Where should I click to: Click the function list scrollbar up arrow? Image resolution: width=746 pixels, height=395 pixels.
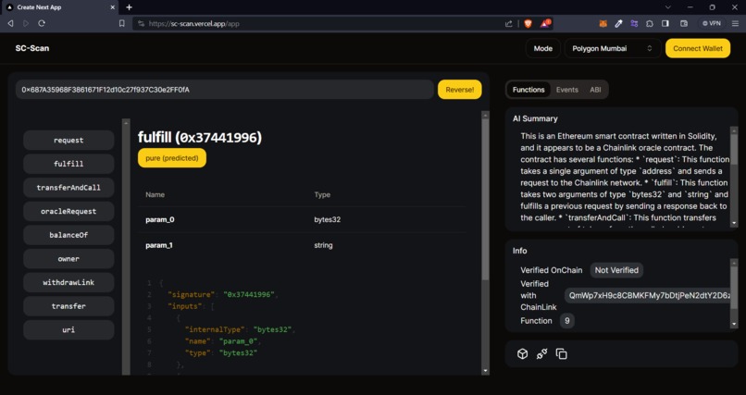[x=126, y=123]
